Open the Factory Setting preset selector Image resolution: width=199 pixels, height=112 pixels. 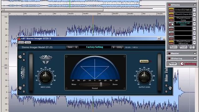click(x=95, y=47)
